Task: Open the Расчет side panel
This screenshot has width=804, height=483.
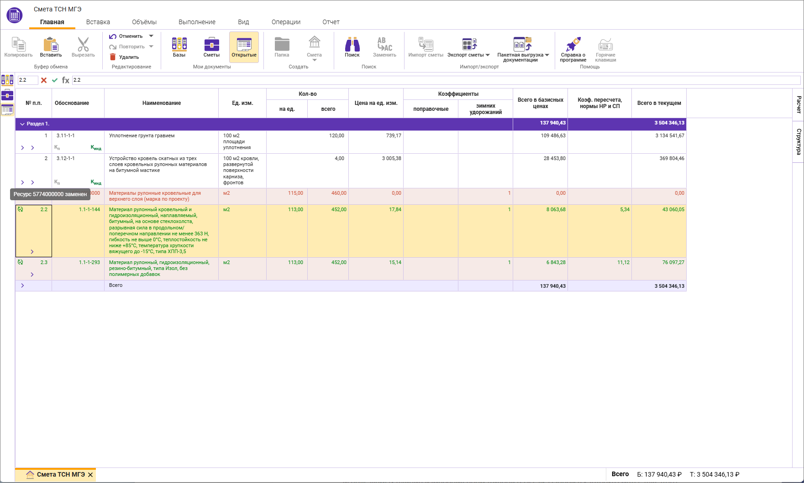Action: coord(798,104)
